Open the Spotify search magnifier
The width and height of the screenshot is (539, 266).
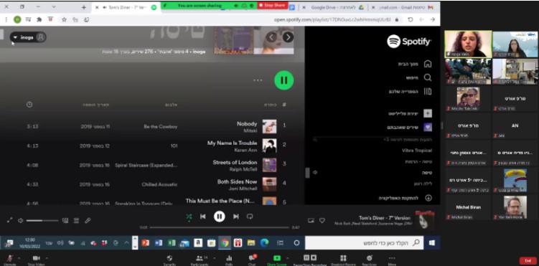pyautogui.click(x=428, y=77)
